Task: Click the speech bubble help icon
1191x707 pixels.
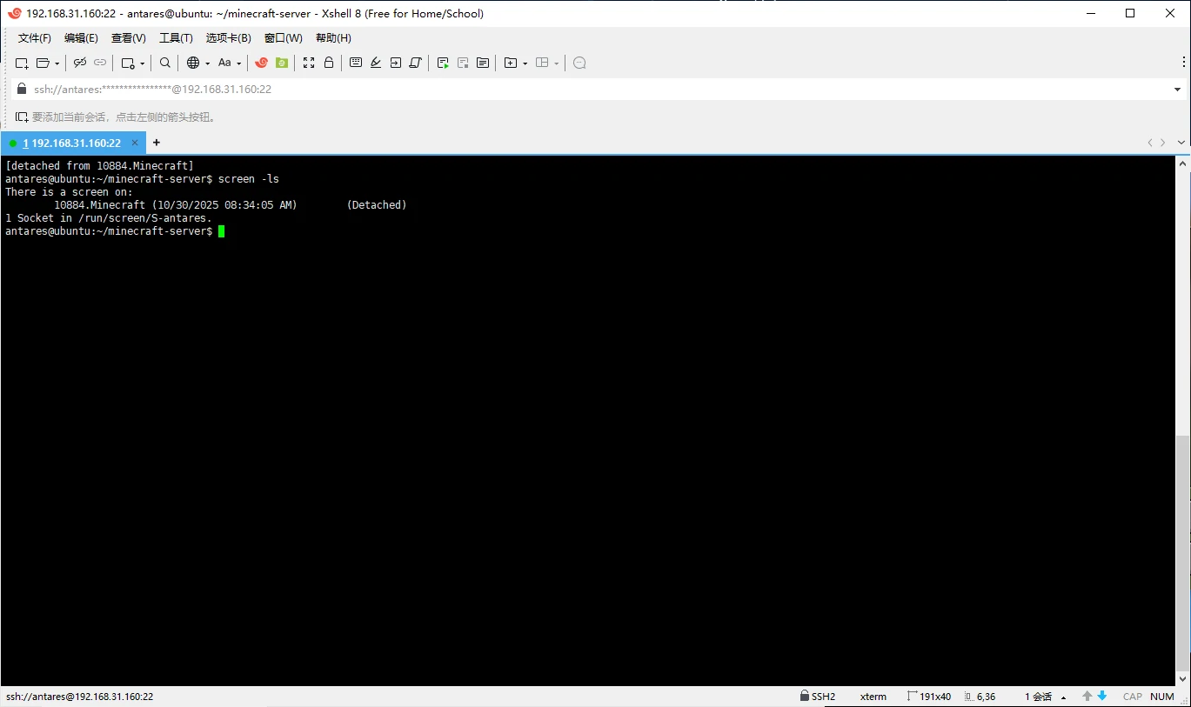Action: click(579, 63)
